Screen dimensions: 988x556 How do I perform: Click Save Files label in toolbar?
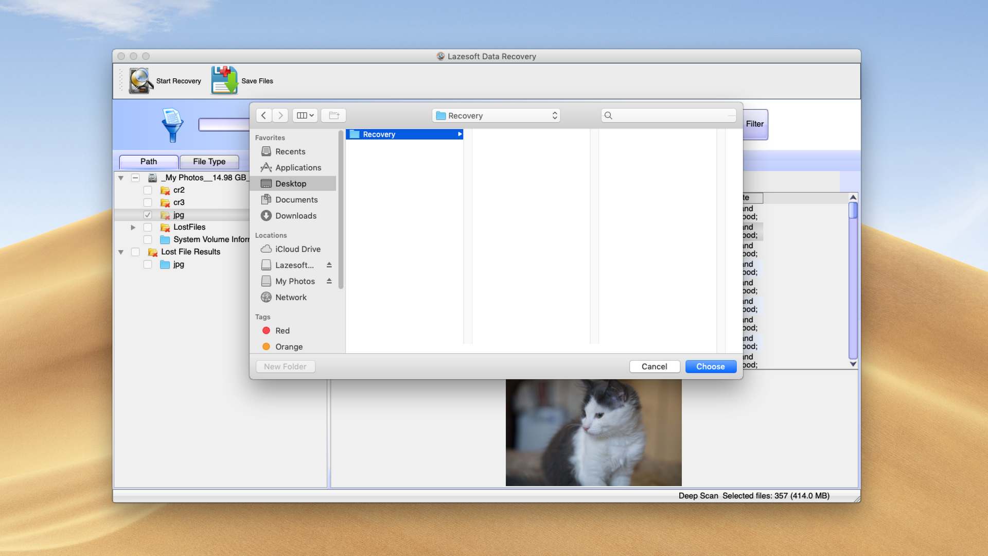point(257,81)
